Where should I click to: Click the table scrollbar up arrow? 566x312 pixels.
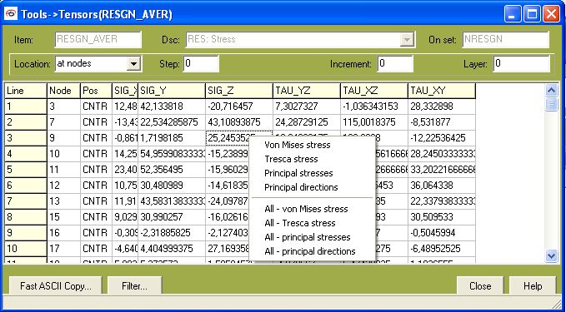pyautogui.click(x=551, y=91)
